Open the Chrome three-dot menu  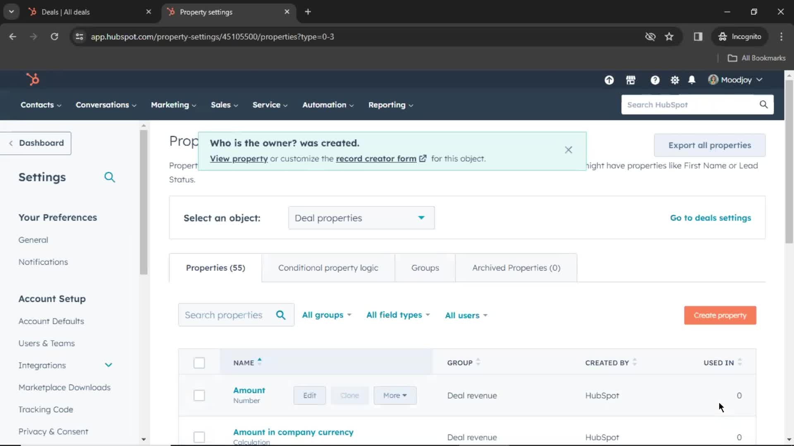[x=781, y=36]
